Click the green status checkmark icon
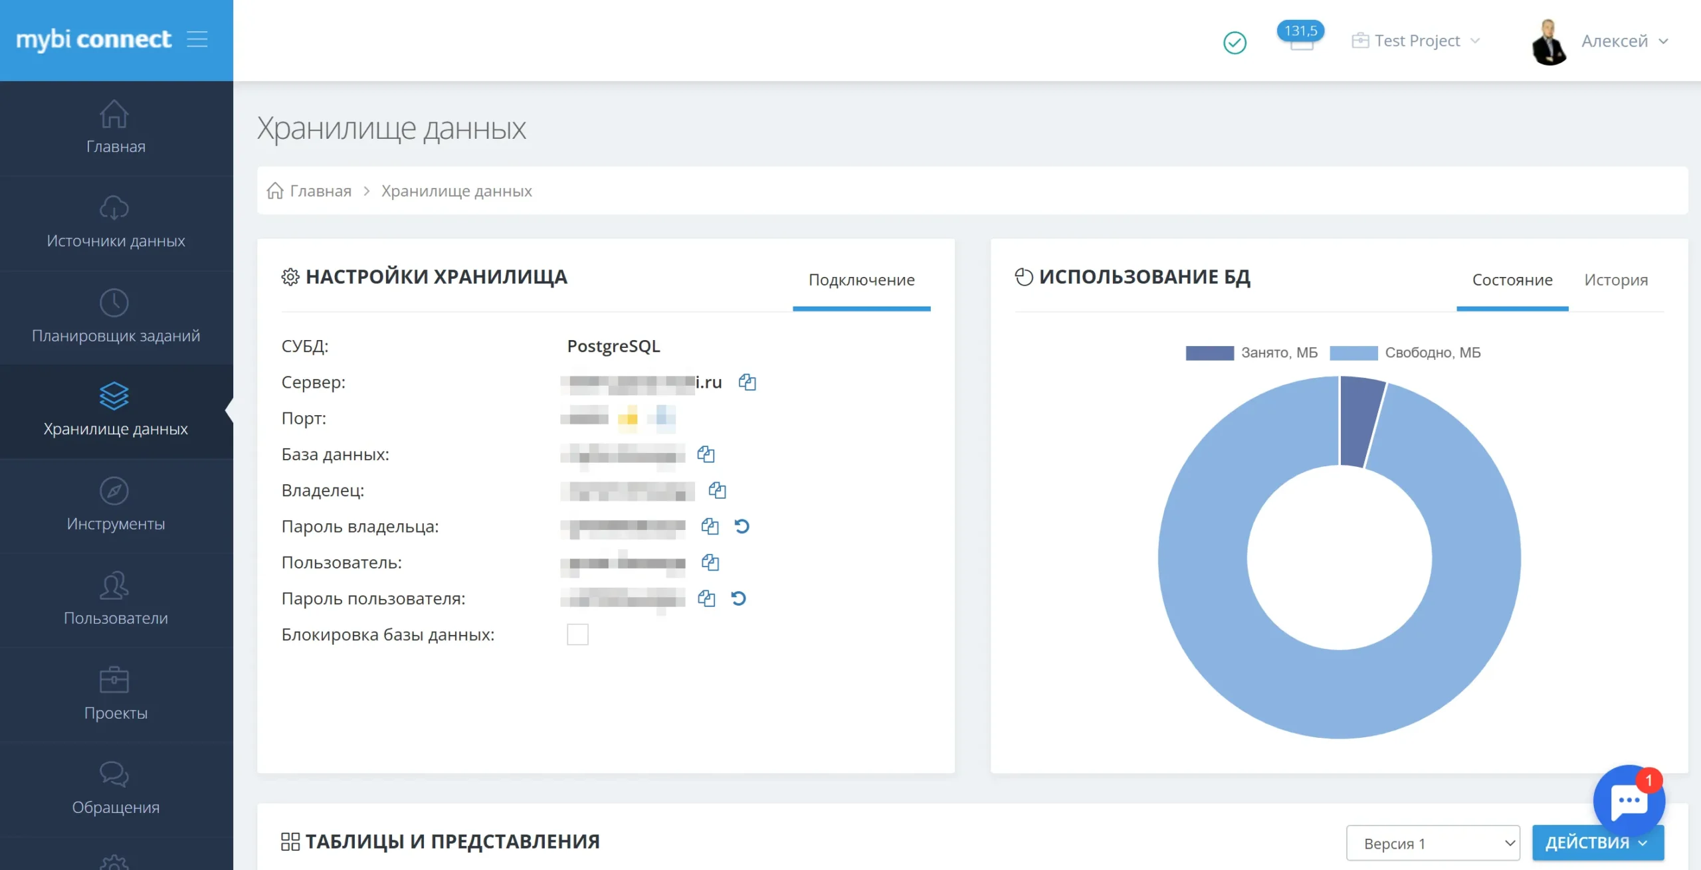The image size is (1701, 870). [1235, 43]
